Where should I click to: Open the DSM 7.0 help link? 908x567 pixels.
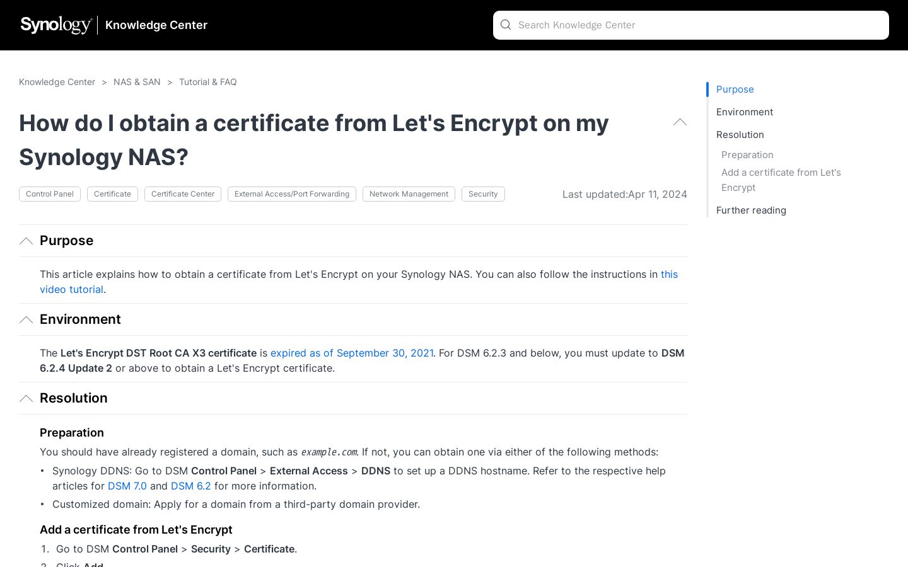pyautogui.click(x=127, y=486)
